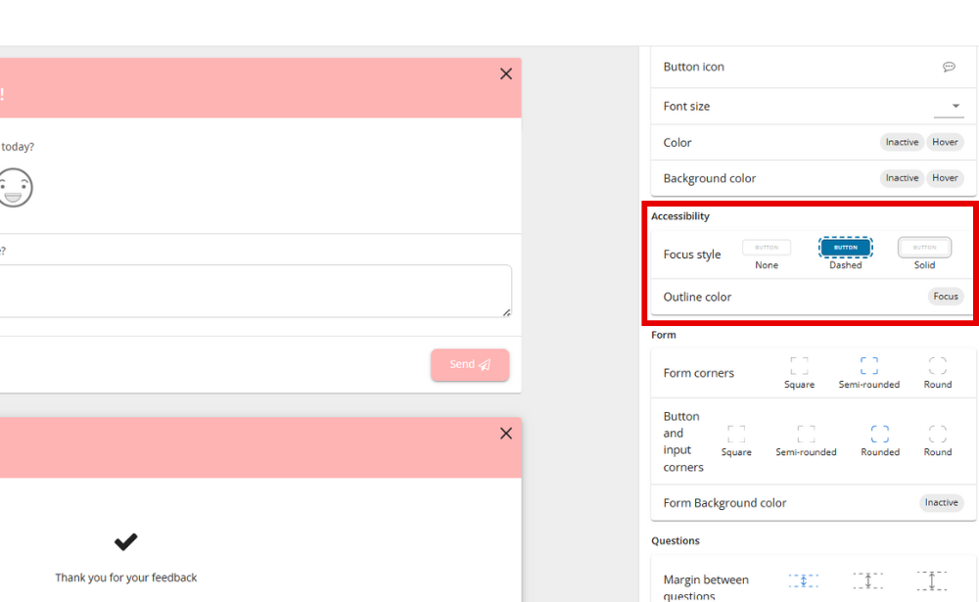Click the chat bubble Button icon selector
The image size is (979, 602).
[x=948, y=67]
